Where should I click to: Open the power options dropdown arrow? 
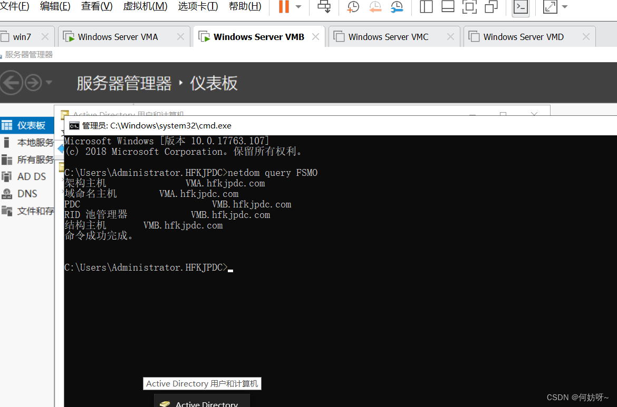[x=298, y=7]
